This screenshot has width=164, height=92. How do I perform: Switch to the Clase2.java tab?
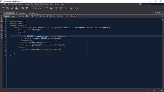[x=35, y=13]
